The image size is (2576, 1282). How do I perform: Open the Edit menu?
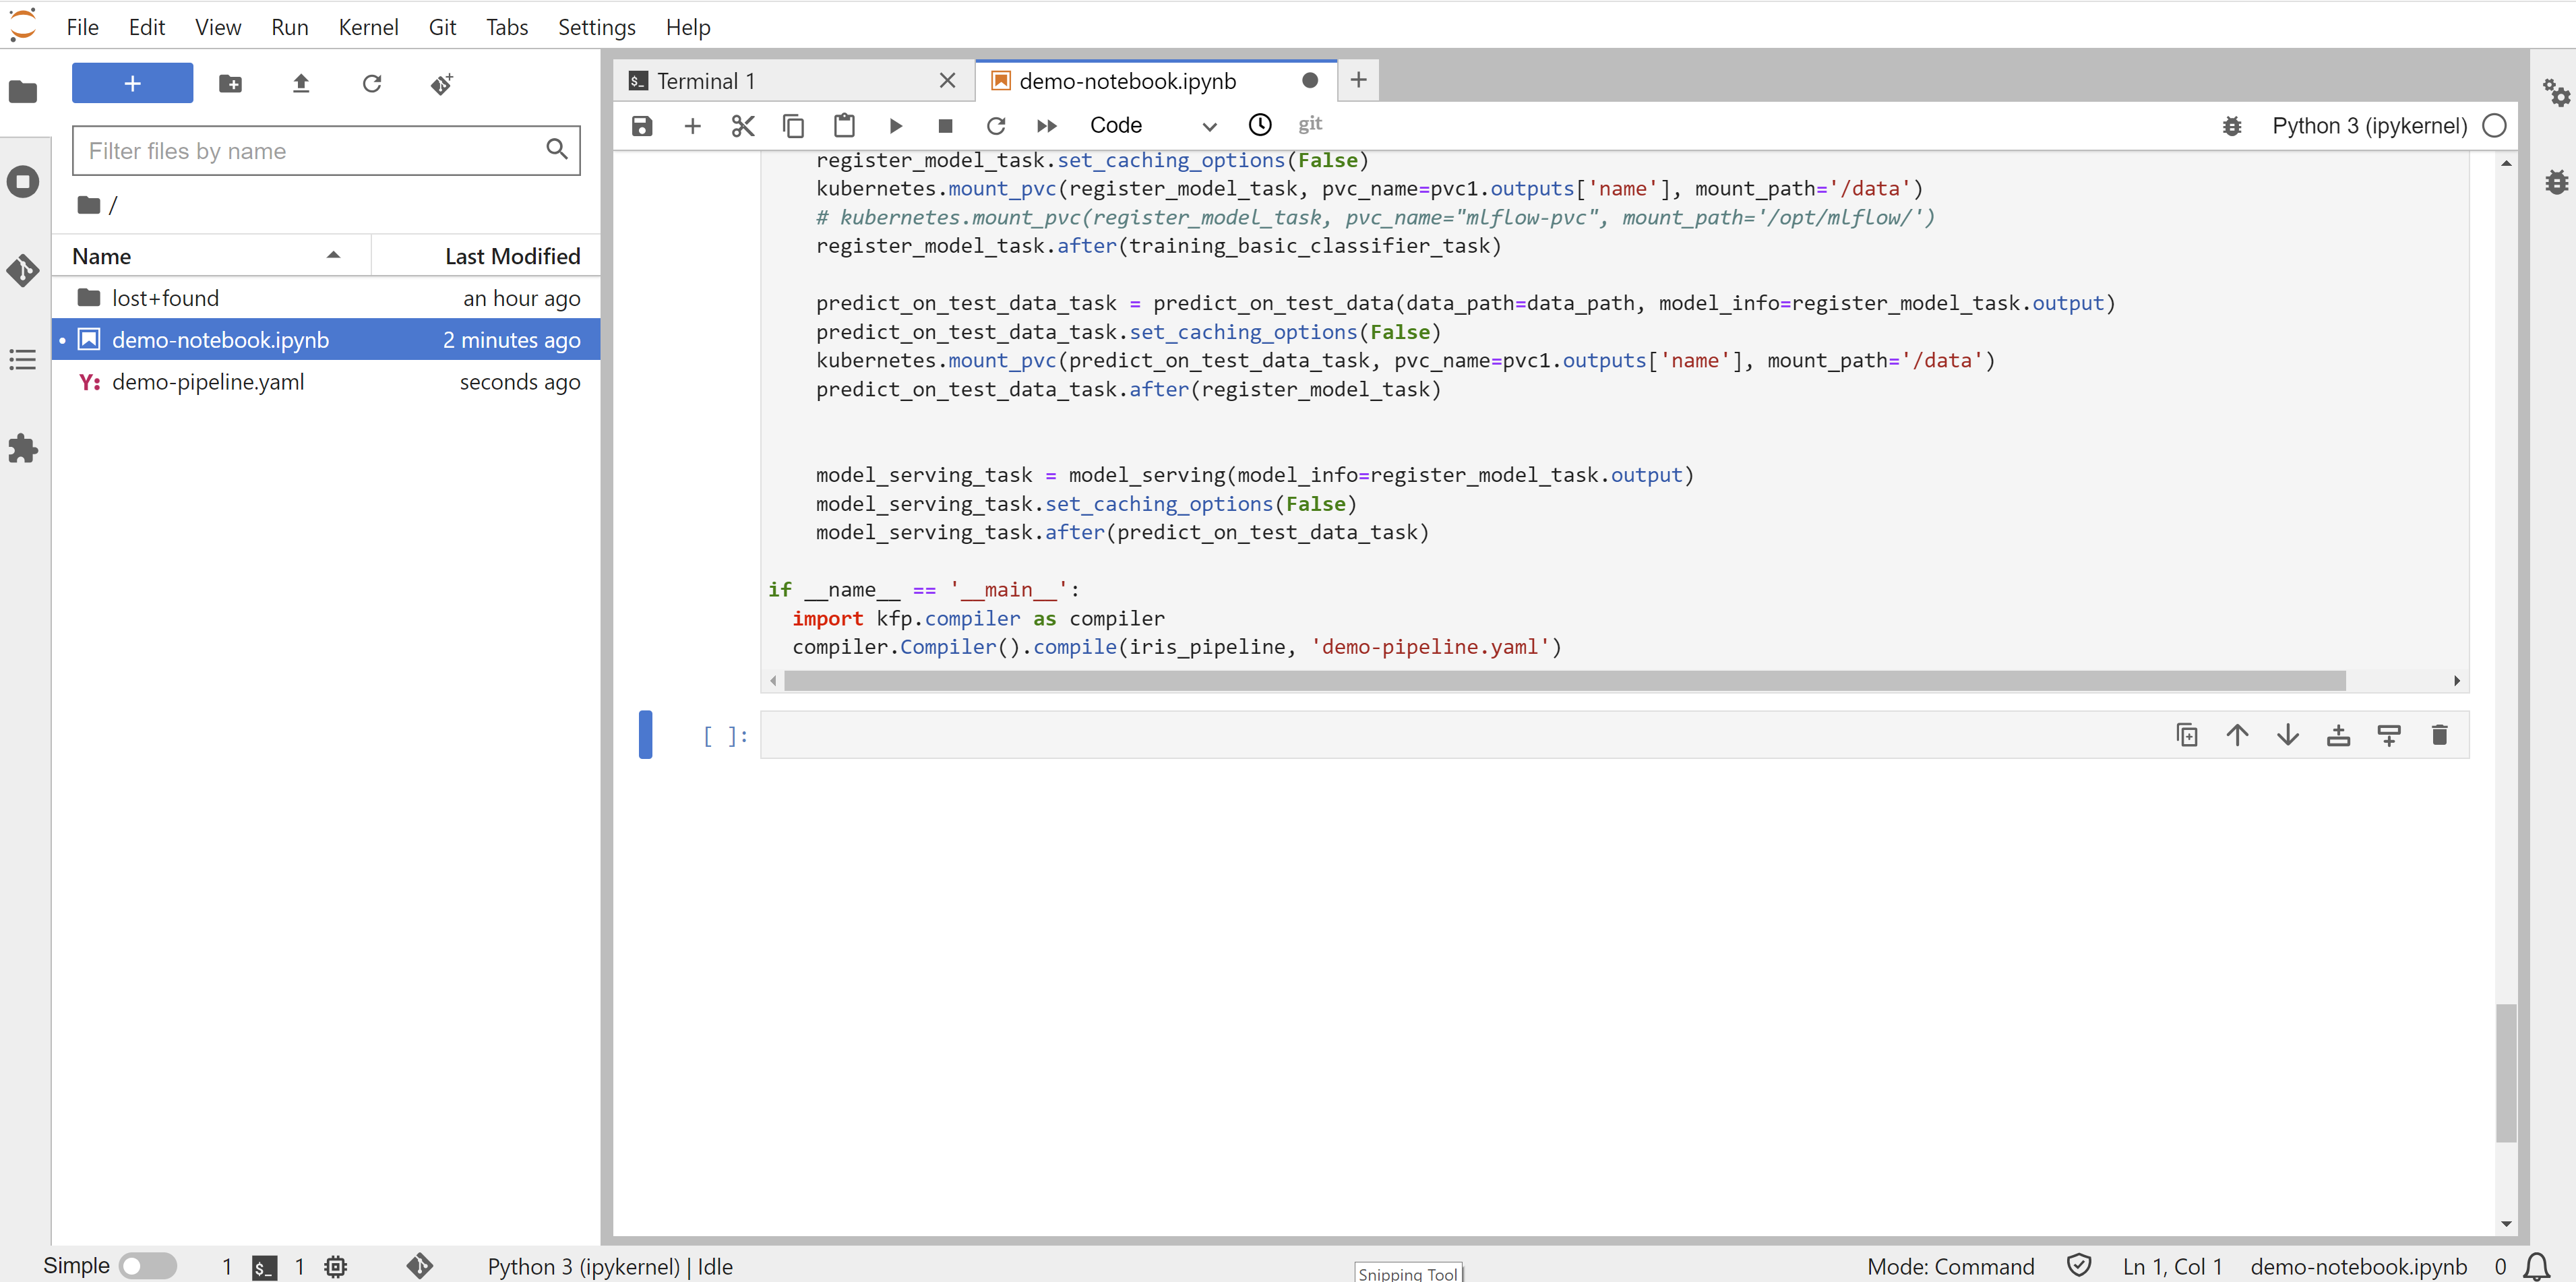[147, 27]
